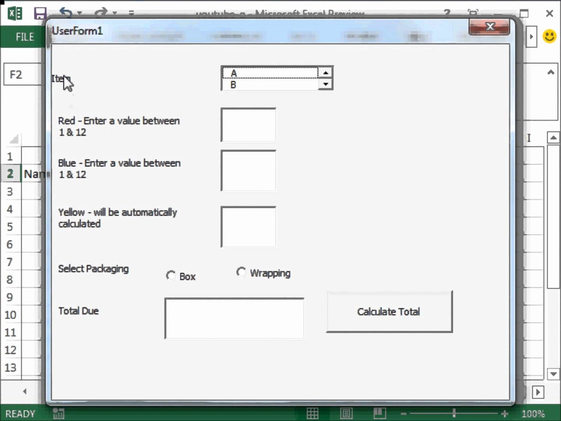Click the Calculate Total button

tap(389, 312)
